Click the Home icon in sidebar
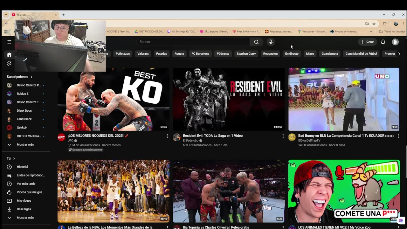407x229 pixels. 9,55
